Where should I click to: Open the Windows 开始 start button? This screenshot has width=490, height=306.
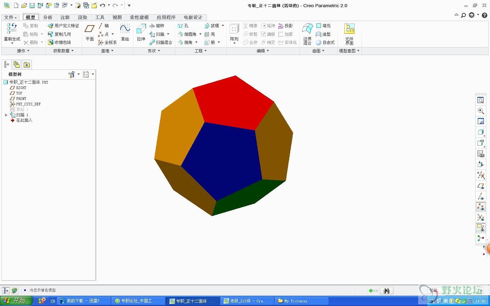tap(16, 301)
